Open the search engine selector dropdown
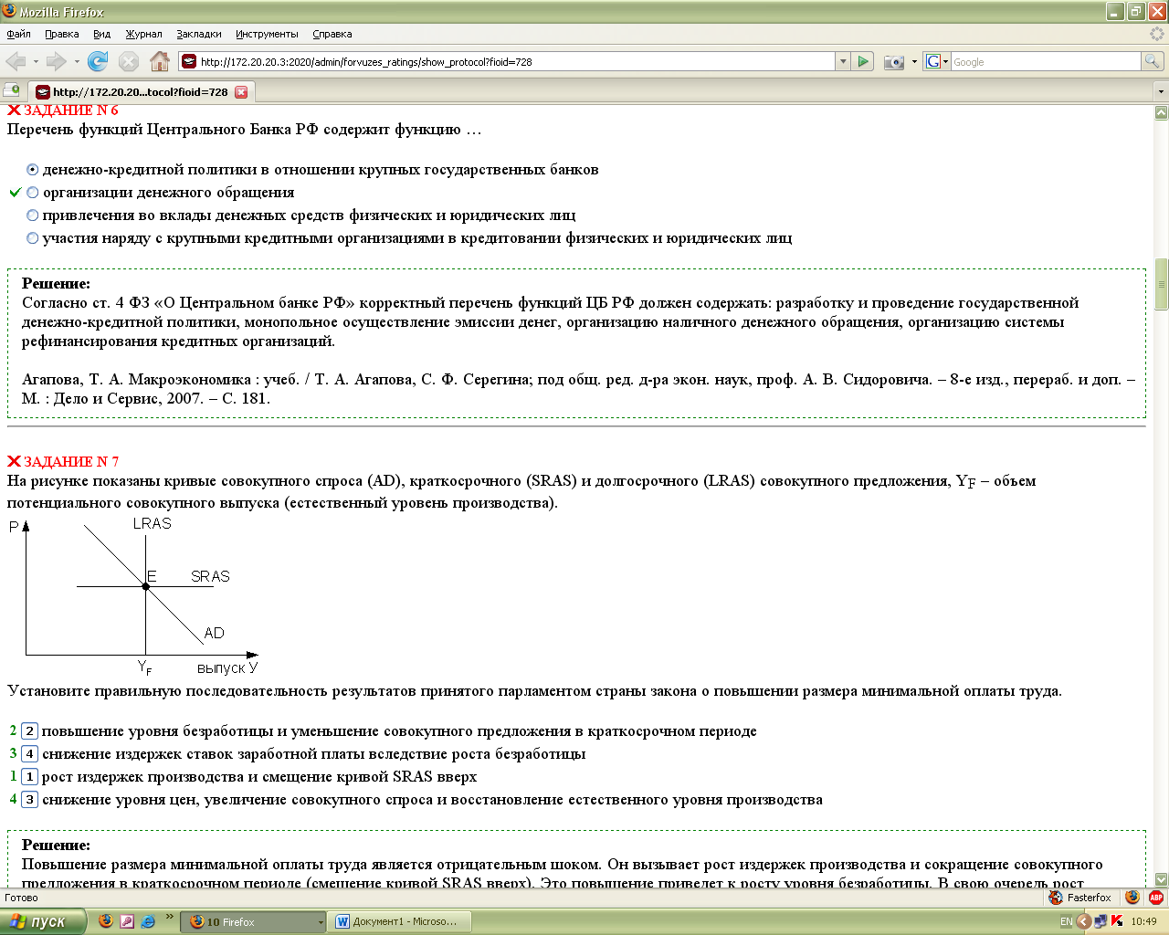 click(x=945, y=62)
